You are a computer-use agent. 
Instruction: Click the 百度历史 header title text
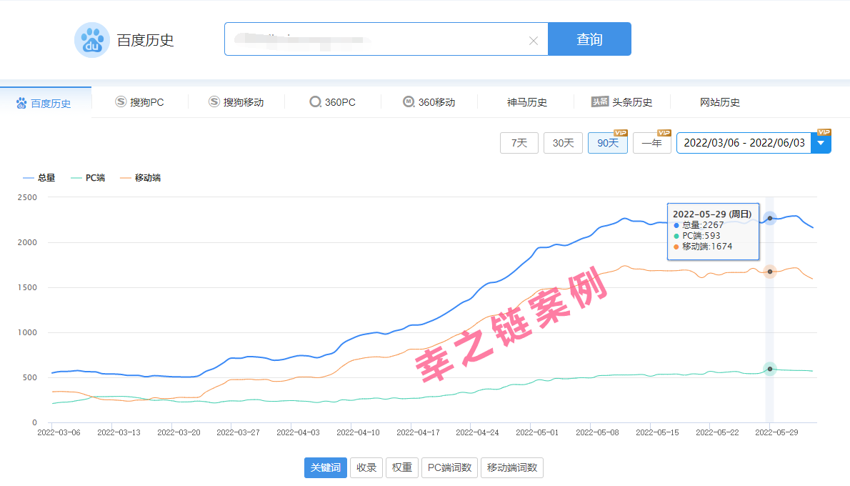145,40
